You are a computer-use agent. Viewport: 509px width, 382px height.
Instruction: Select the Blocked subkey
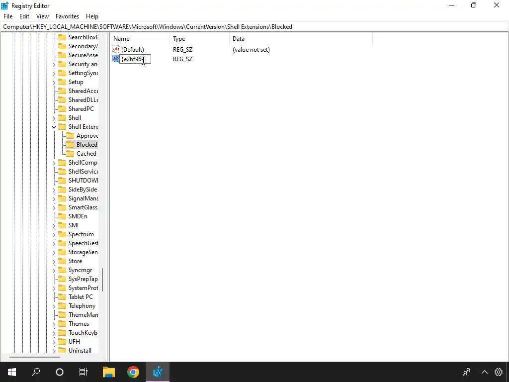click(86, 145)
